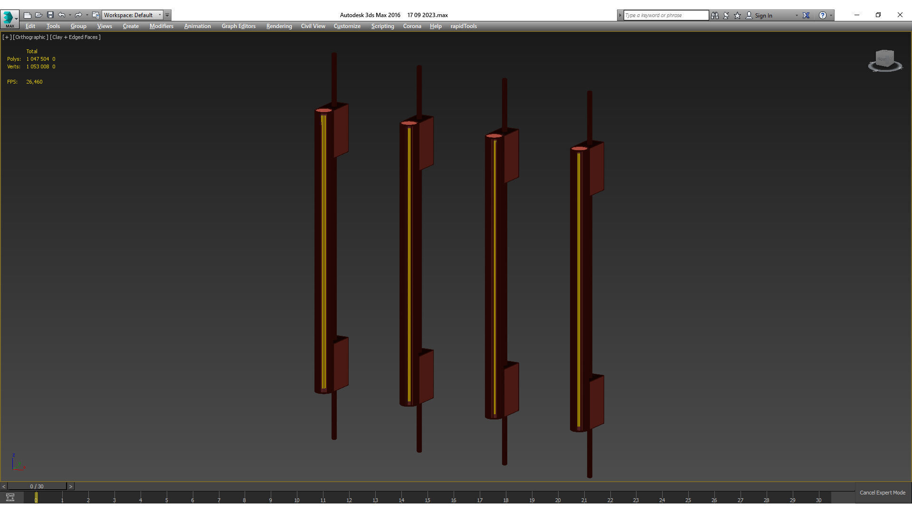Click the Undo arrow icon

[x=62, y=15]
